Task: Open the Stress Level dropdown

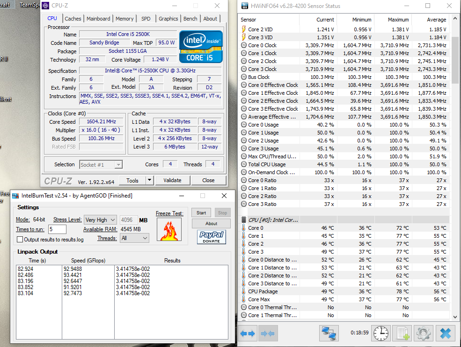Action: (x=100, y=220)
